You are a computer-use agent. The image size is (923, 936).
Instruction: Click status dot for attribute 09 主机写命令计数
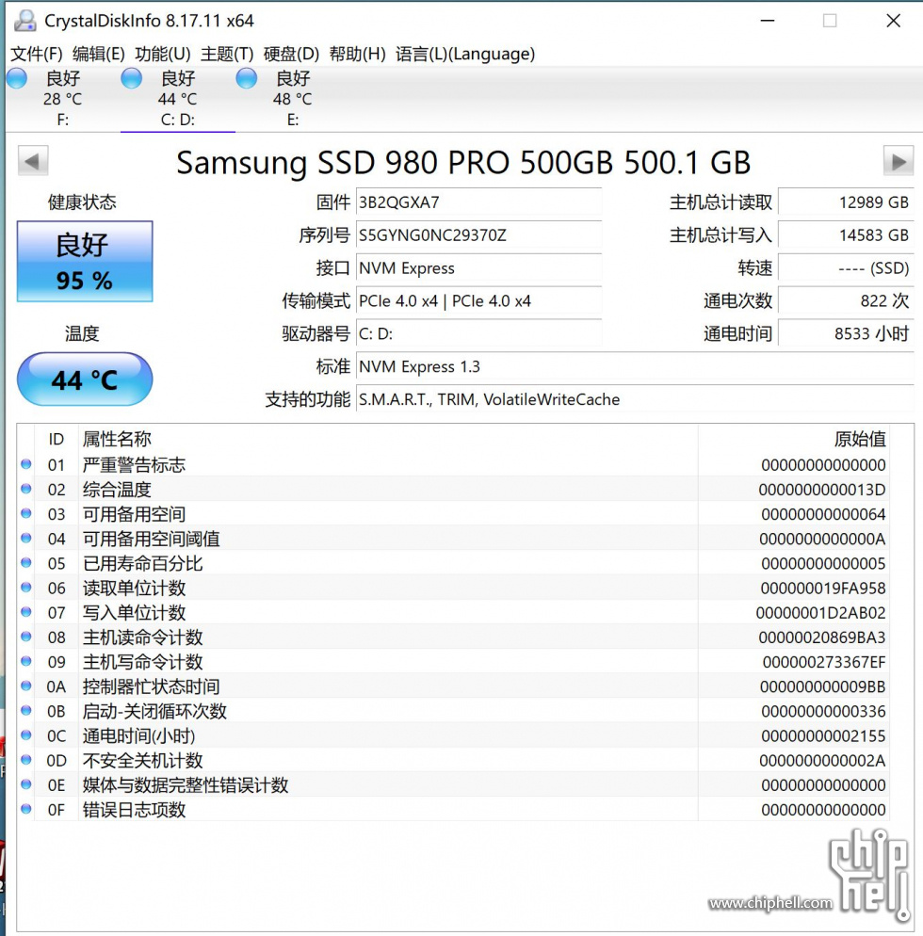pos(25,661)
